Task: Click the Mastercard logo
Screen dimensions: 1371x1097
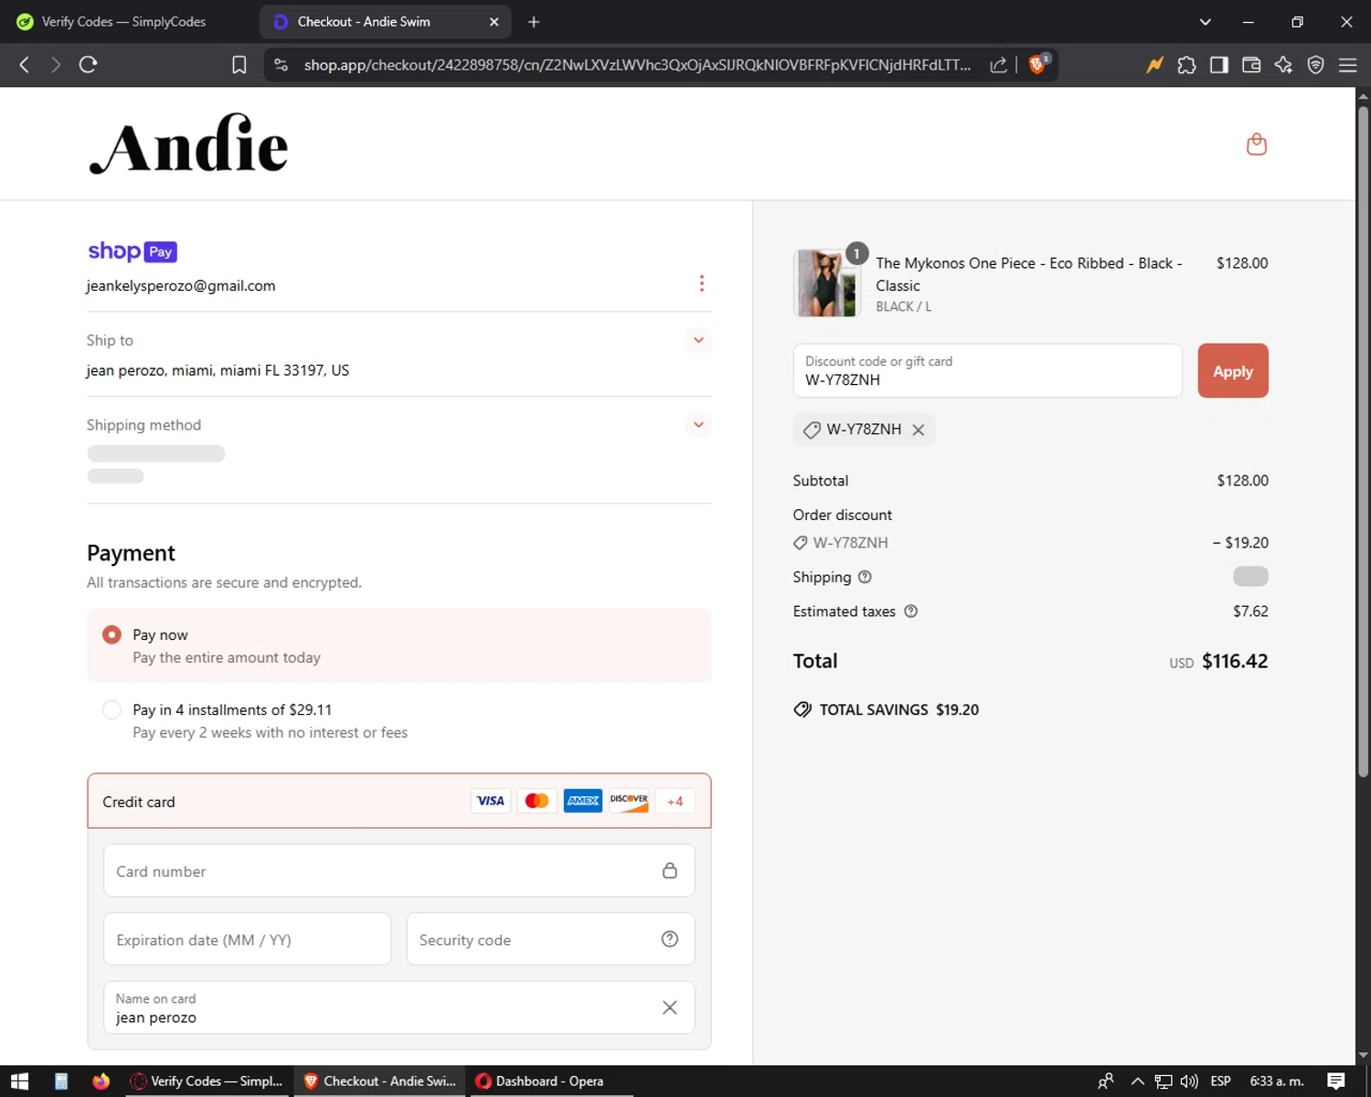Action: point(537,801)
